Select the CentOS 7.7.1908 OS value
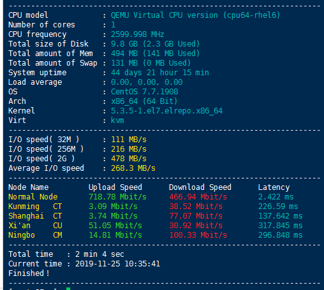This screenshot has width=324, height=290. point(145,92)
